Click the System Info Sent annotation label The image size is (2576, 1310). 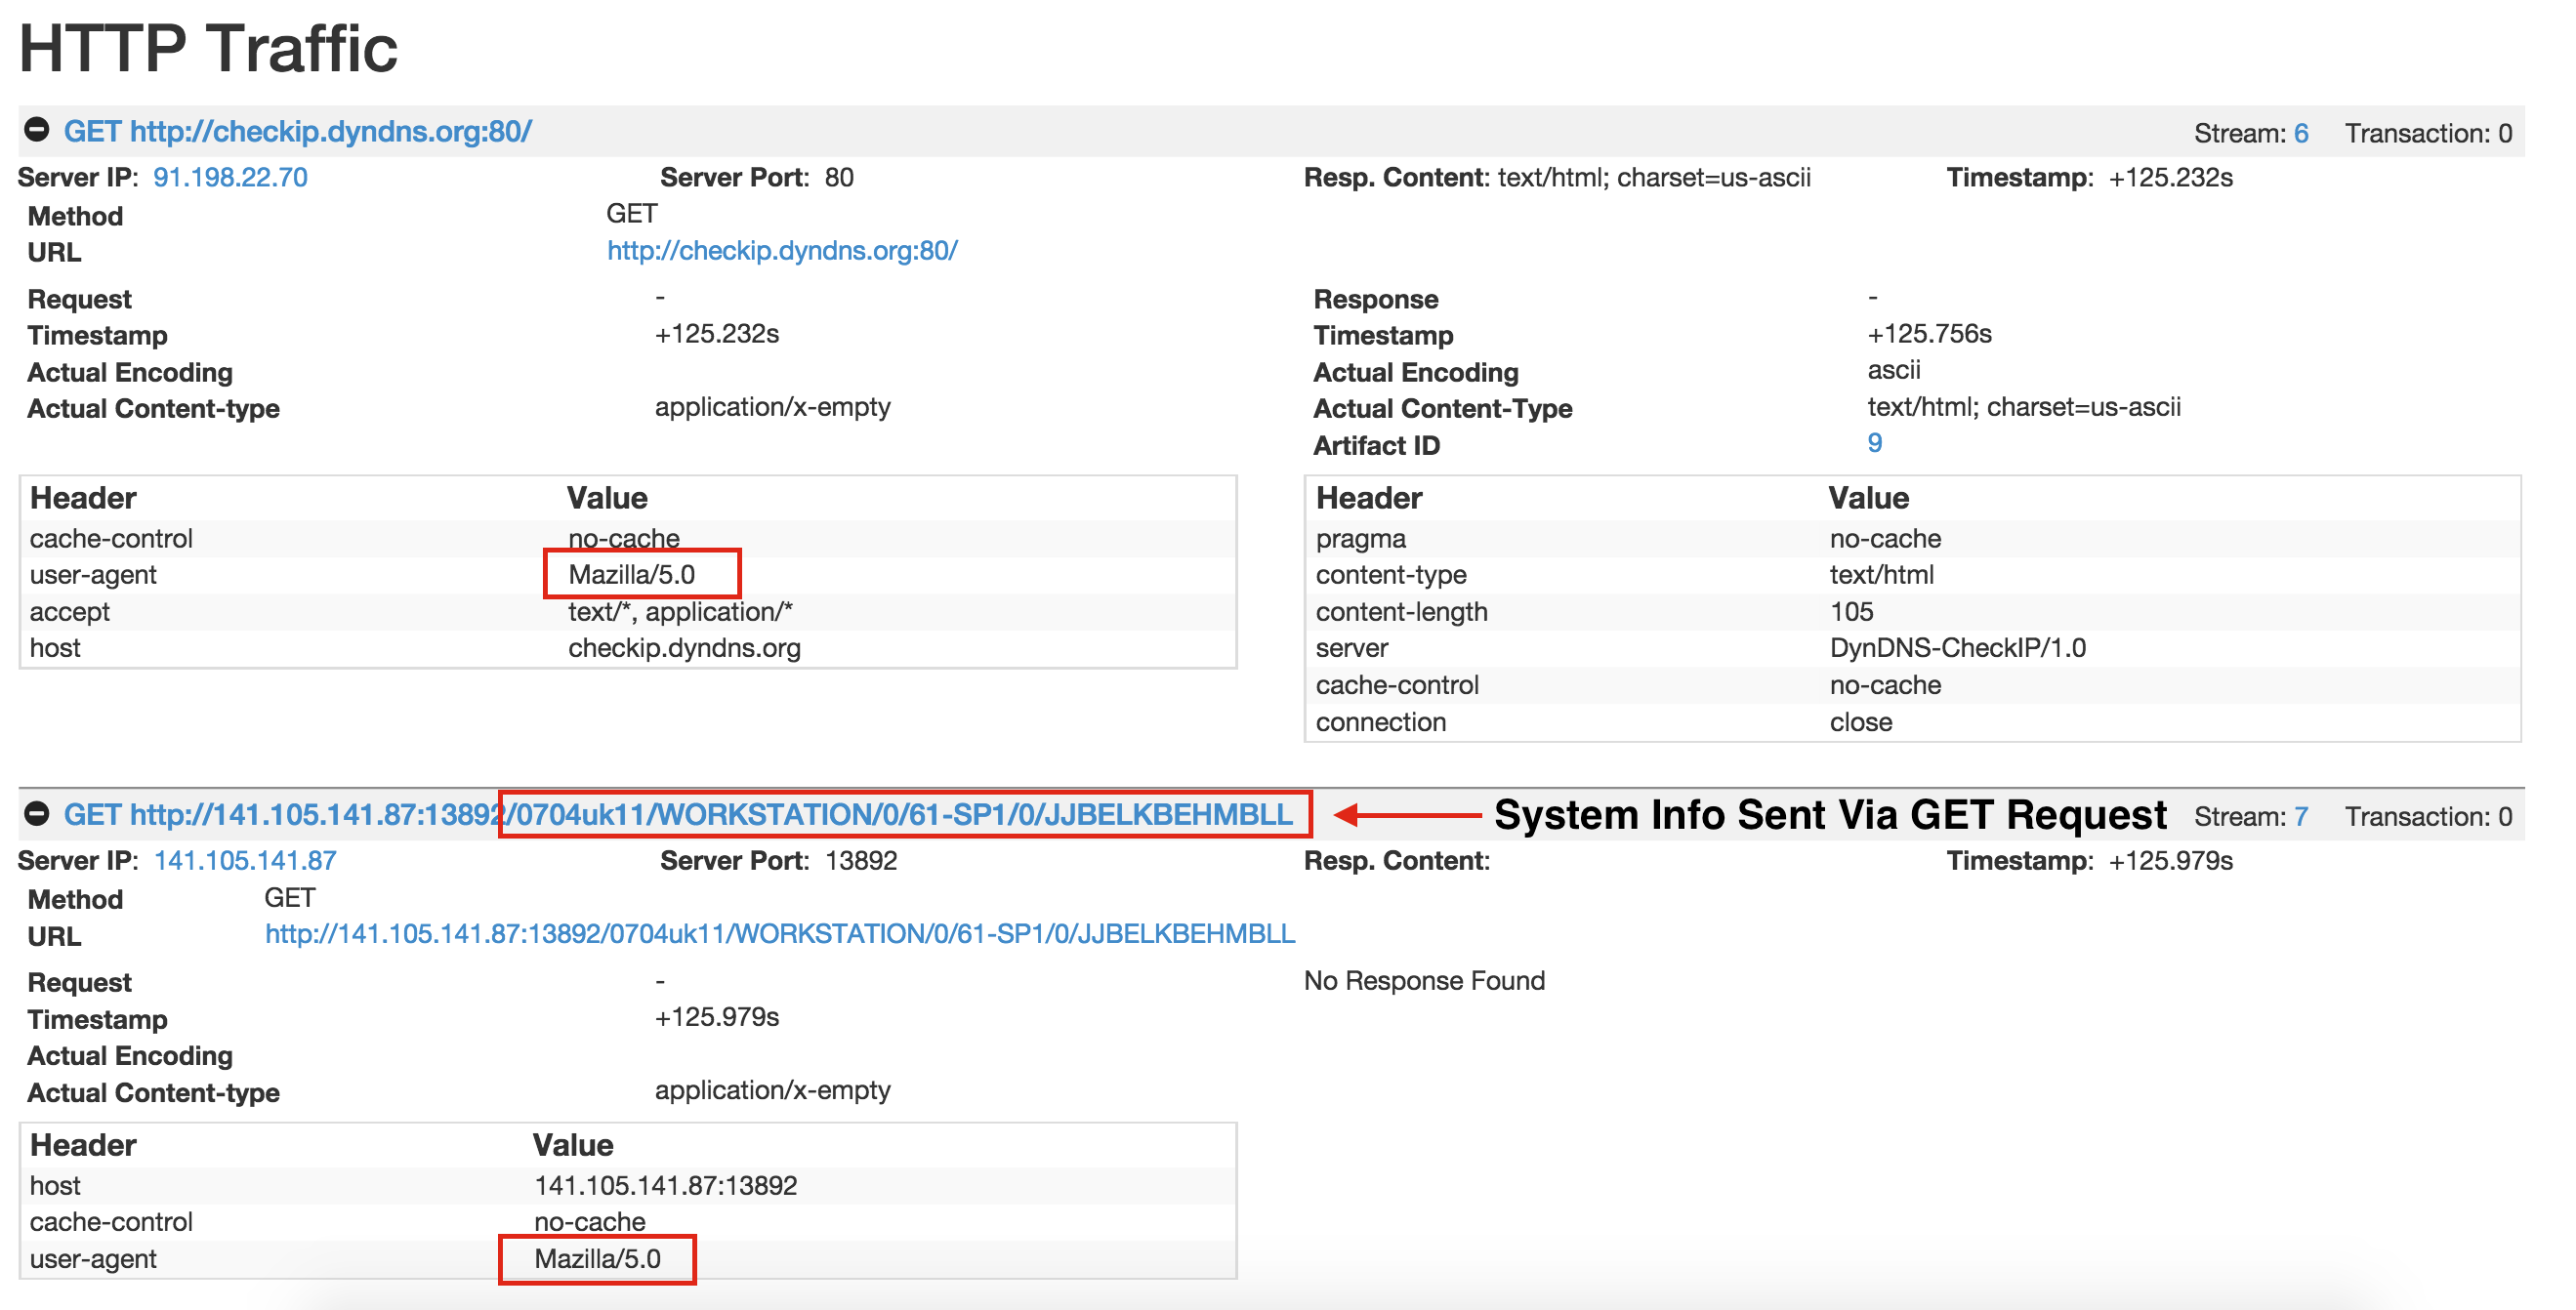pos(1829,814)
